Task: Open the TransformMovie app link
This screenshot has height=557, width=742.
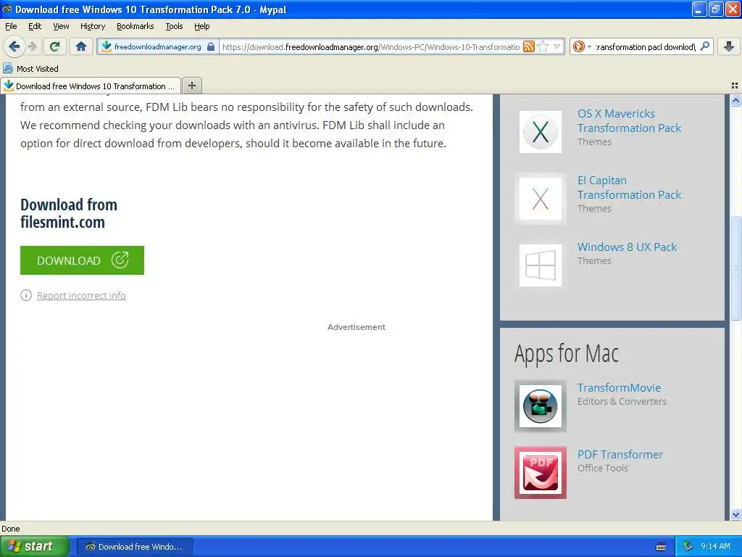Action: point(619,387)
